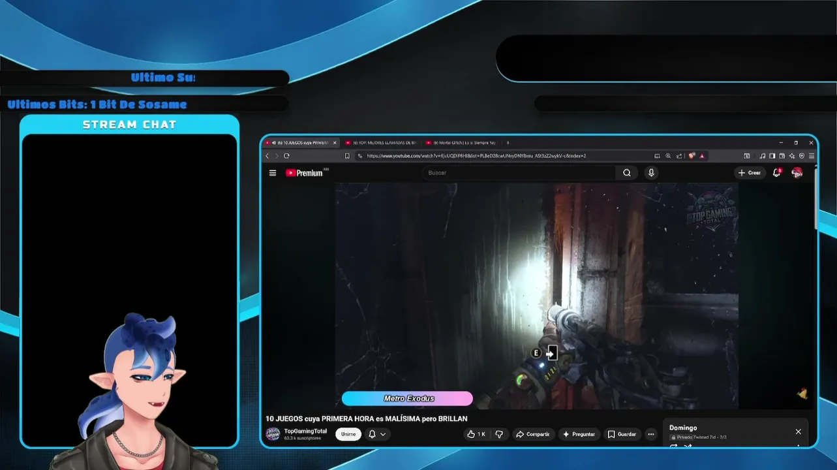Switch to the TOP MEJORES LLAMADAS tab
The height and width of the screenshot is (470, 837).
pyautogui.click(x=380, y=142)
